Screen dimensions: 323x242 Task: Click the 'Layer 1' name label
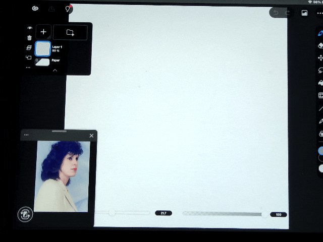tap(57, 47)
